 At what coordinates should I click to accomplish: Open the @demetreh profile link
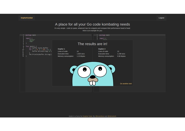(112, 116)
